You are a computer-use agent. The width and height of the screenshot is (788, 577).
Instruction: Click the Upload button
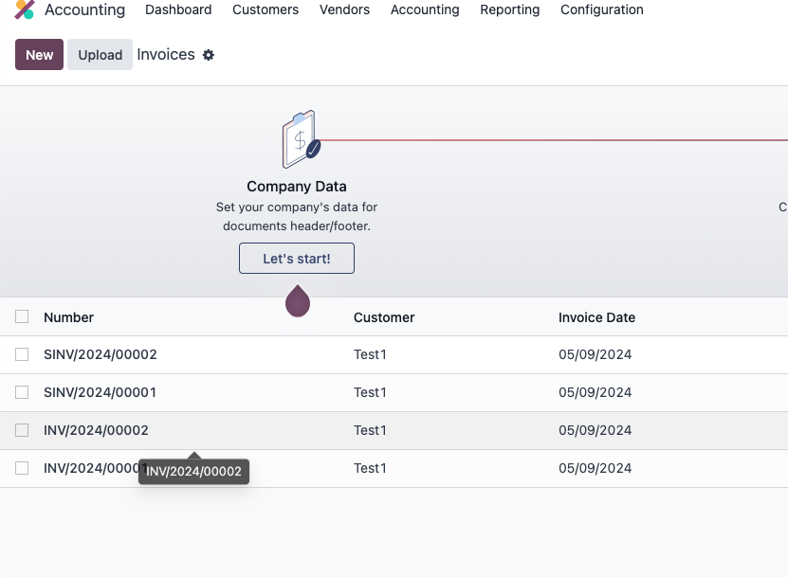click(100, 54)
